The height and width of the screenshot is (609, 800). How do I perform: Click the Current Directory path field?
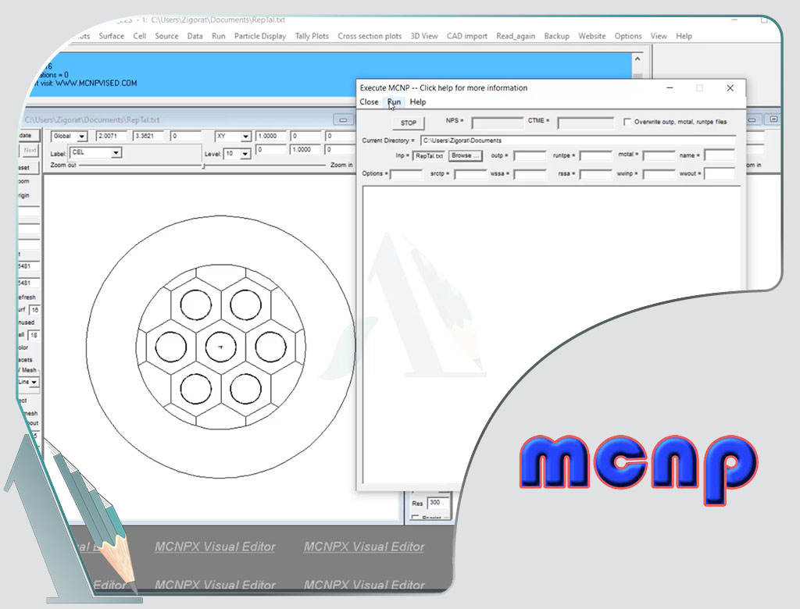[577, 141]
